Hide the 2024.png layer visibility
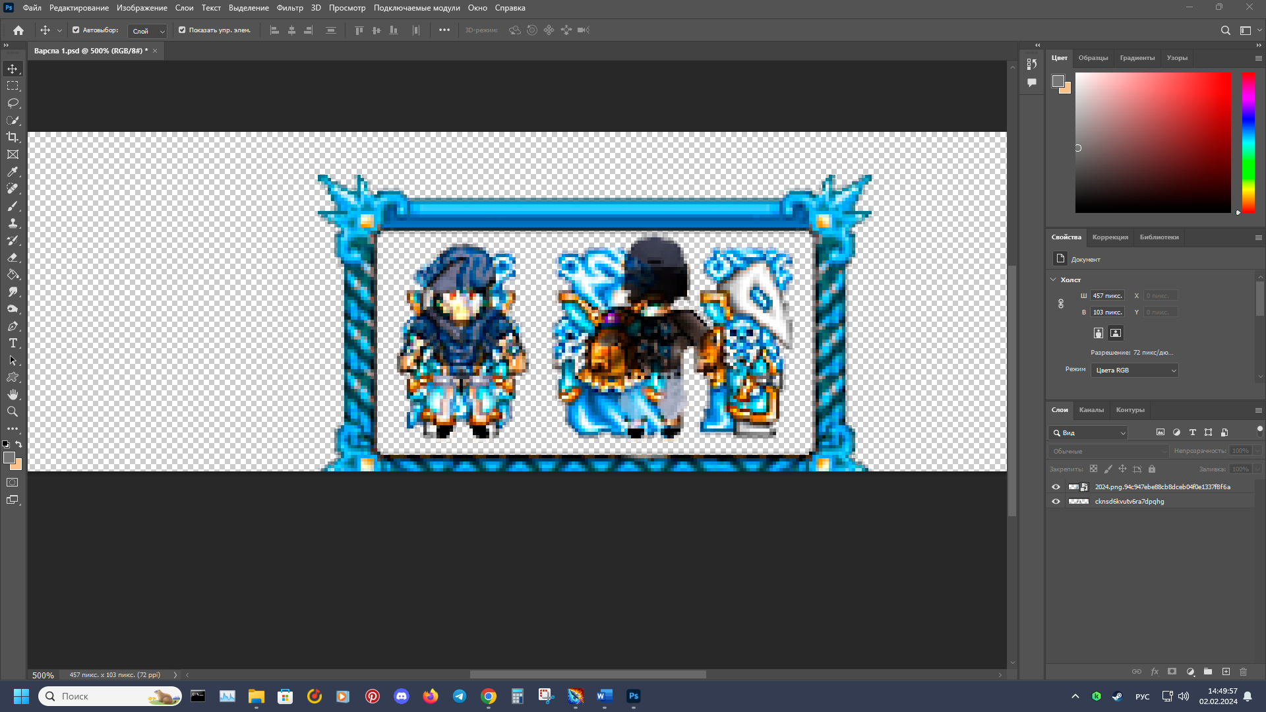Image resolution: width=1266 pixels, height=712 pixels. point(1056,487)
